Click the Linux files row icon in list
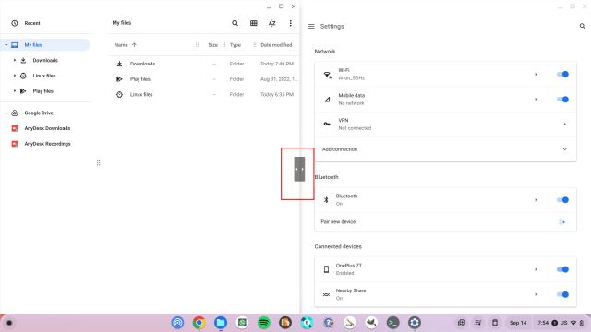The image size is (591, 332). click(119, 94)
